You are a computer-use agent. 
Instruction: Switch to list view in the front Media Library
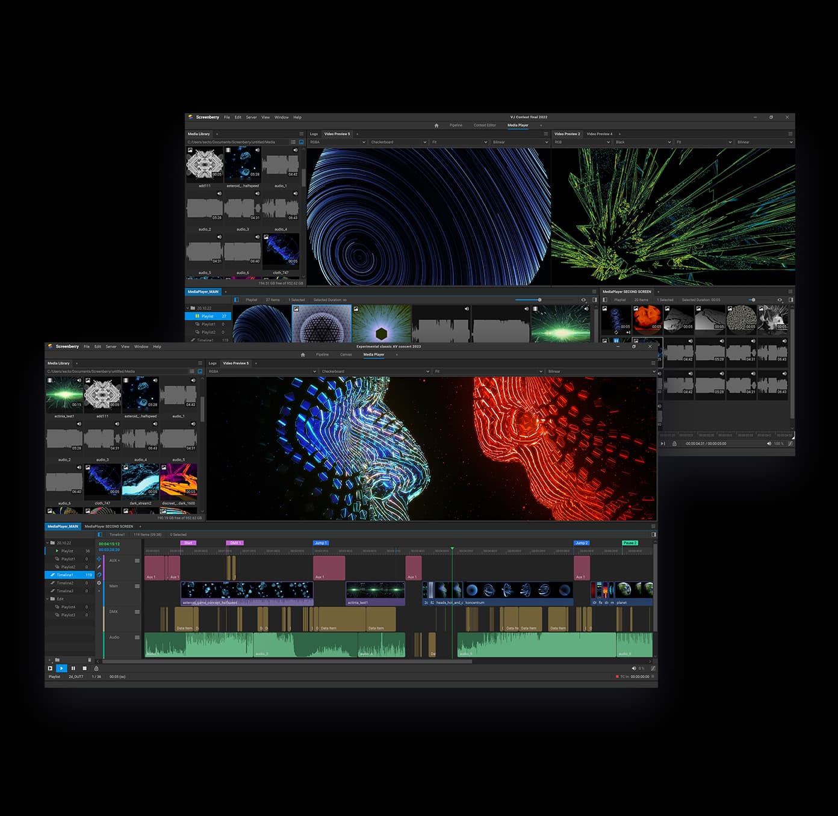click(192, 371)
